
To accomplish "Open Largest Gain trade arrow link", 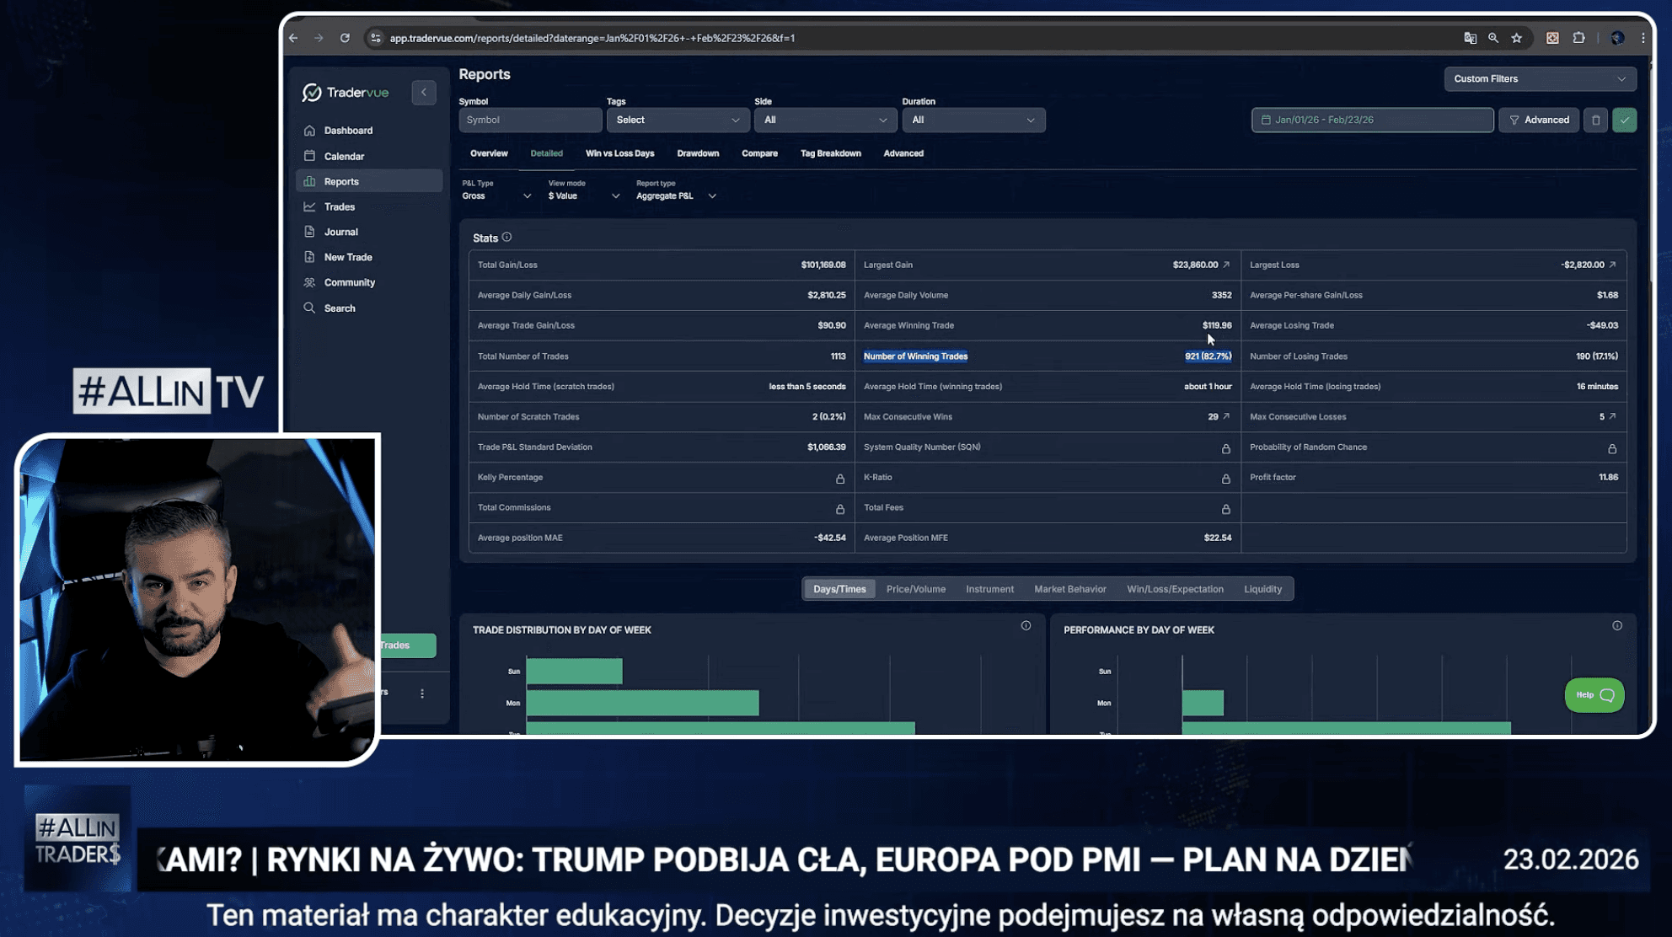I will pos(1226,265).
